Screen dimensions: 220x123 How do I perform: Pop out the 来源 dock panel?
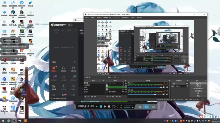(125, 81)
